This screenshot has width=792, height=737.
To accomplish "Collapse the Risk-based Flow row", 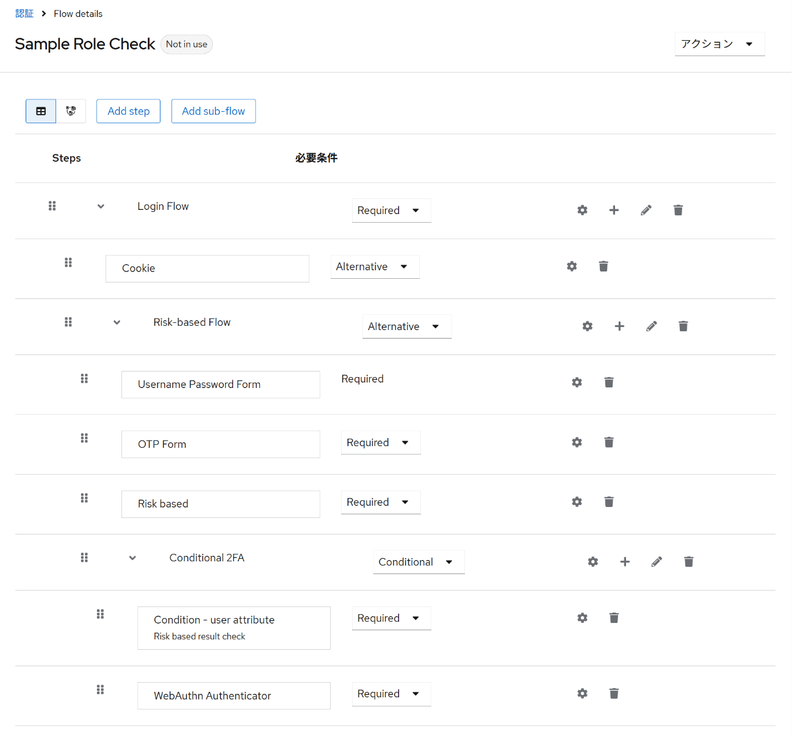I will click(117, 322).
